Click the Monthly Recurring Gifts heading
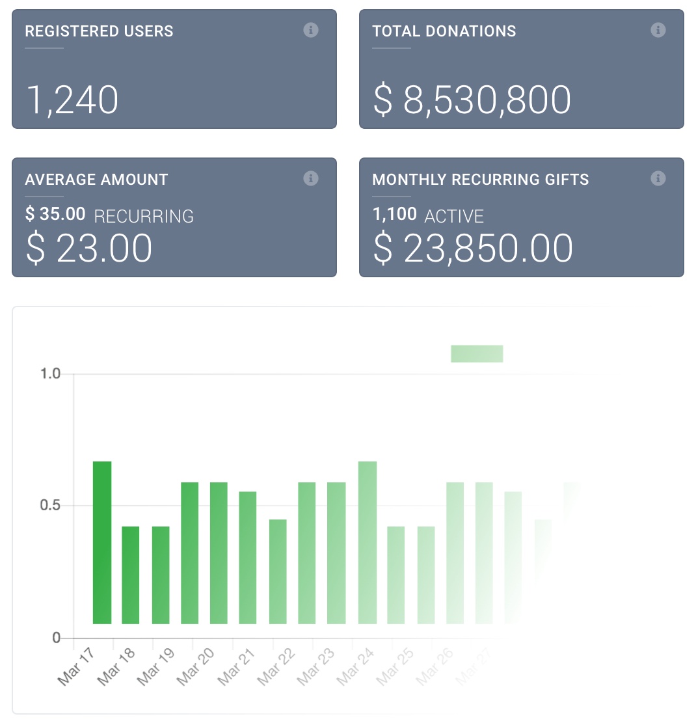This screenshot has width=696, height=725. (481, 180)
